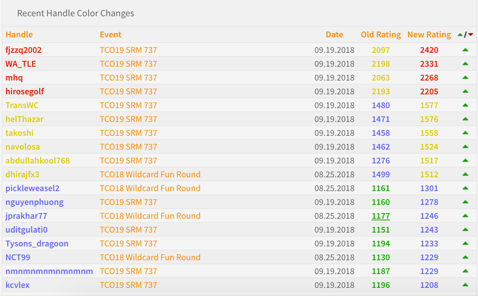Click green up arrow in NCT99 row

click(x=465, y=257)
